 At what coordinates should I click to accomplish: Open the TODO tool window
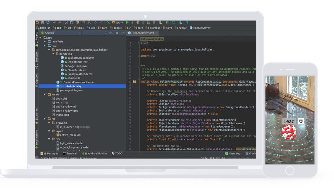(117, 154)
